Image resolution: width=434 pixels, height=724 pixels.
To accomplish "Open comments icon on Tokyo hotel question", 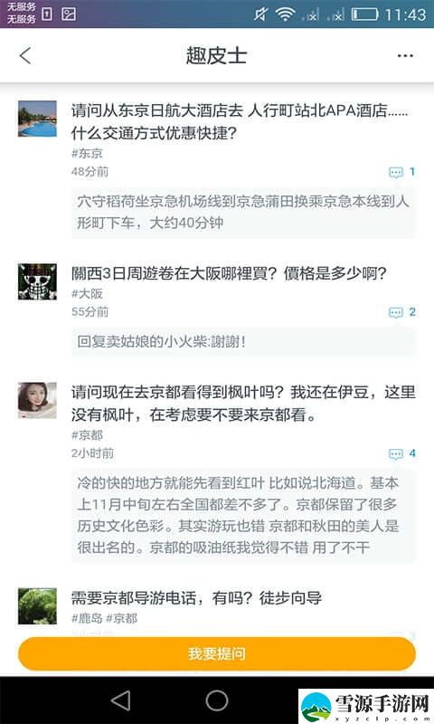I will pos(396,173).
